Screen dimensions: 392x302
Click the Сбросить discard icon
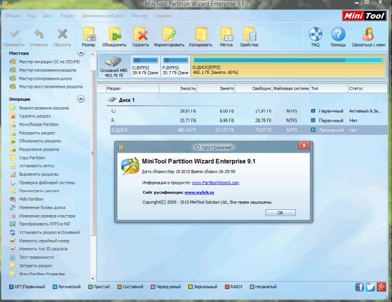pyautogui.click(x=62, y=34)
